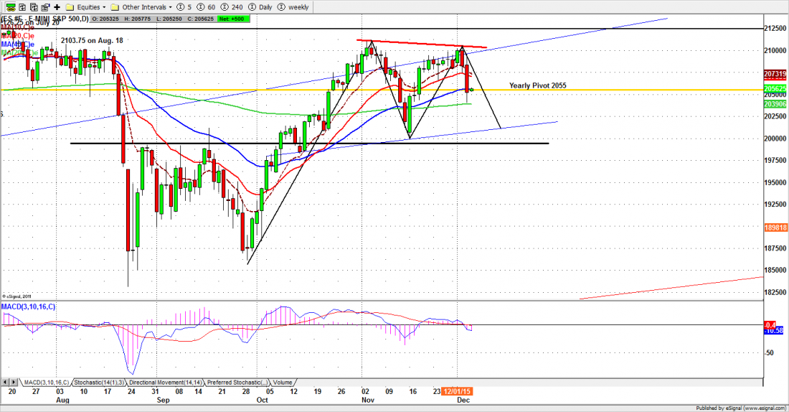Open the Equities folder dropdown
The width and height of the screenshot is (789, 412).
[85, 6]
